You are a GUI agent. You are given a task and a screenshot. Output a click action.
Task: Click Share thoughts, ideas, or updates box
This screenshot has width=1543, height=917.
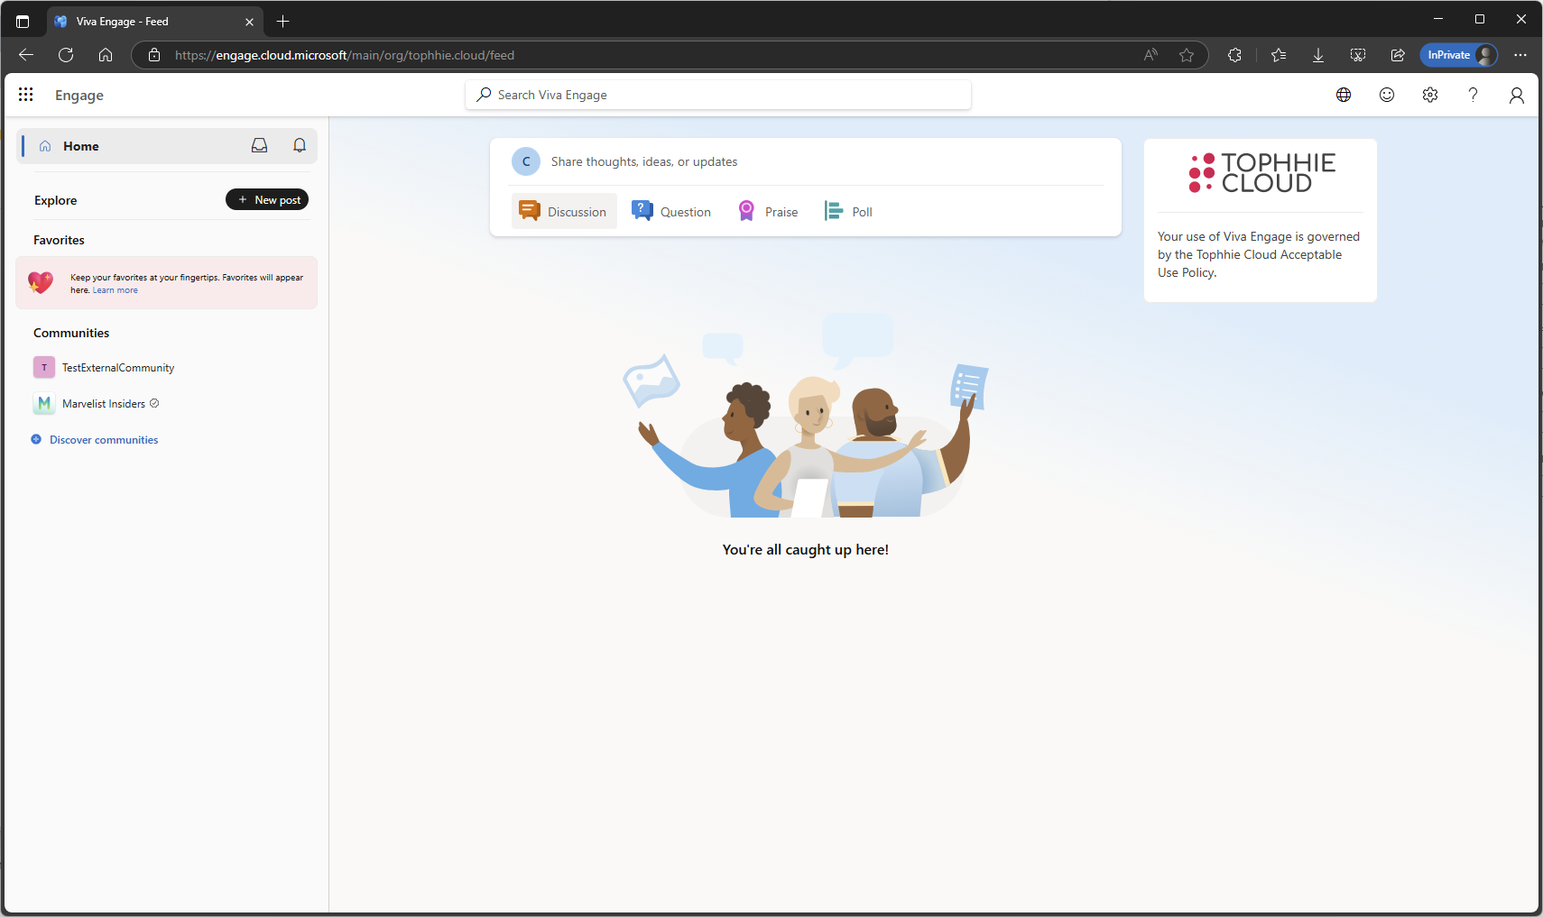point(644,161)
